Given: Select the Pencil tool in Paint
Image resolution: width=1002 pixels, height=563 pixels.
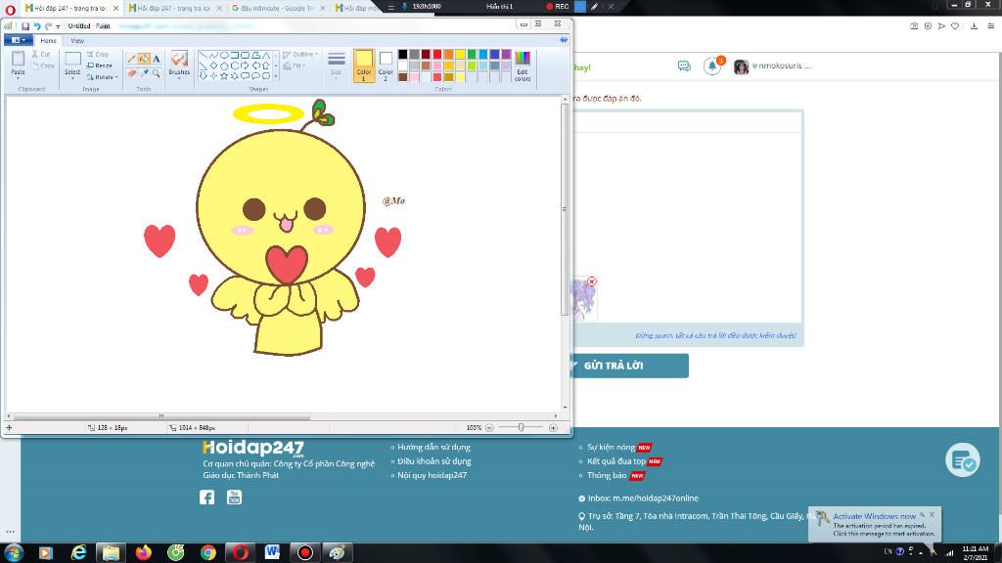Looking at the screenshot, I should coord(132,59).
